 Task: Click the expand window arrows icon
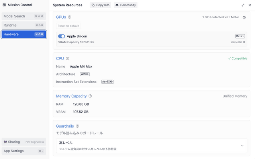pyautogui.click(x=243, y=5)
